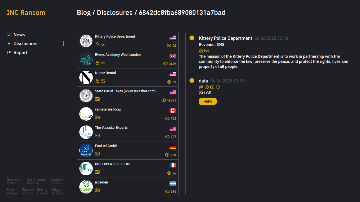This screenshot has width=360, height=202.
Task: Open the Nunez Dental list entry
Action: tap(128, 77)
